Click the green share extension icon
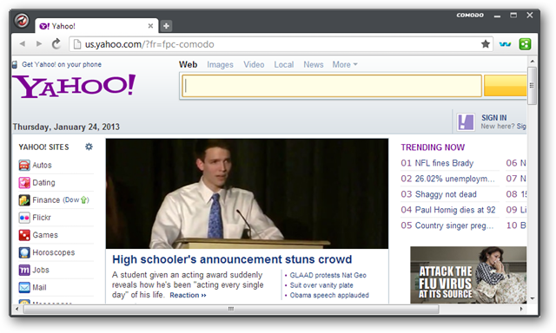The height and width of the screenshot is (333, 556). (x=525, y=44)
